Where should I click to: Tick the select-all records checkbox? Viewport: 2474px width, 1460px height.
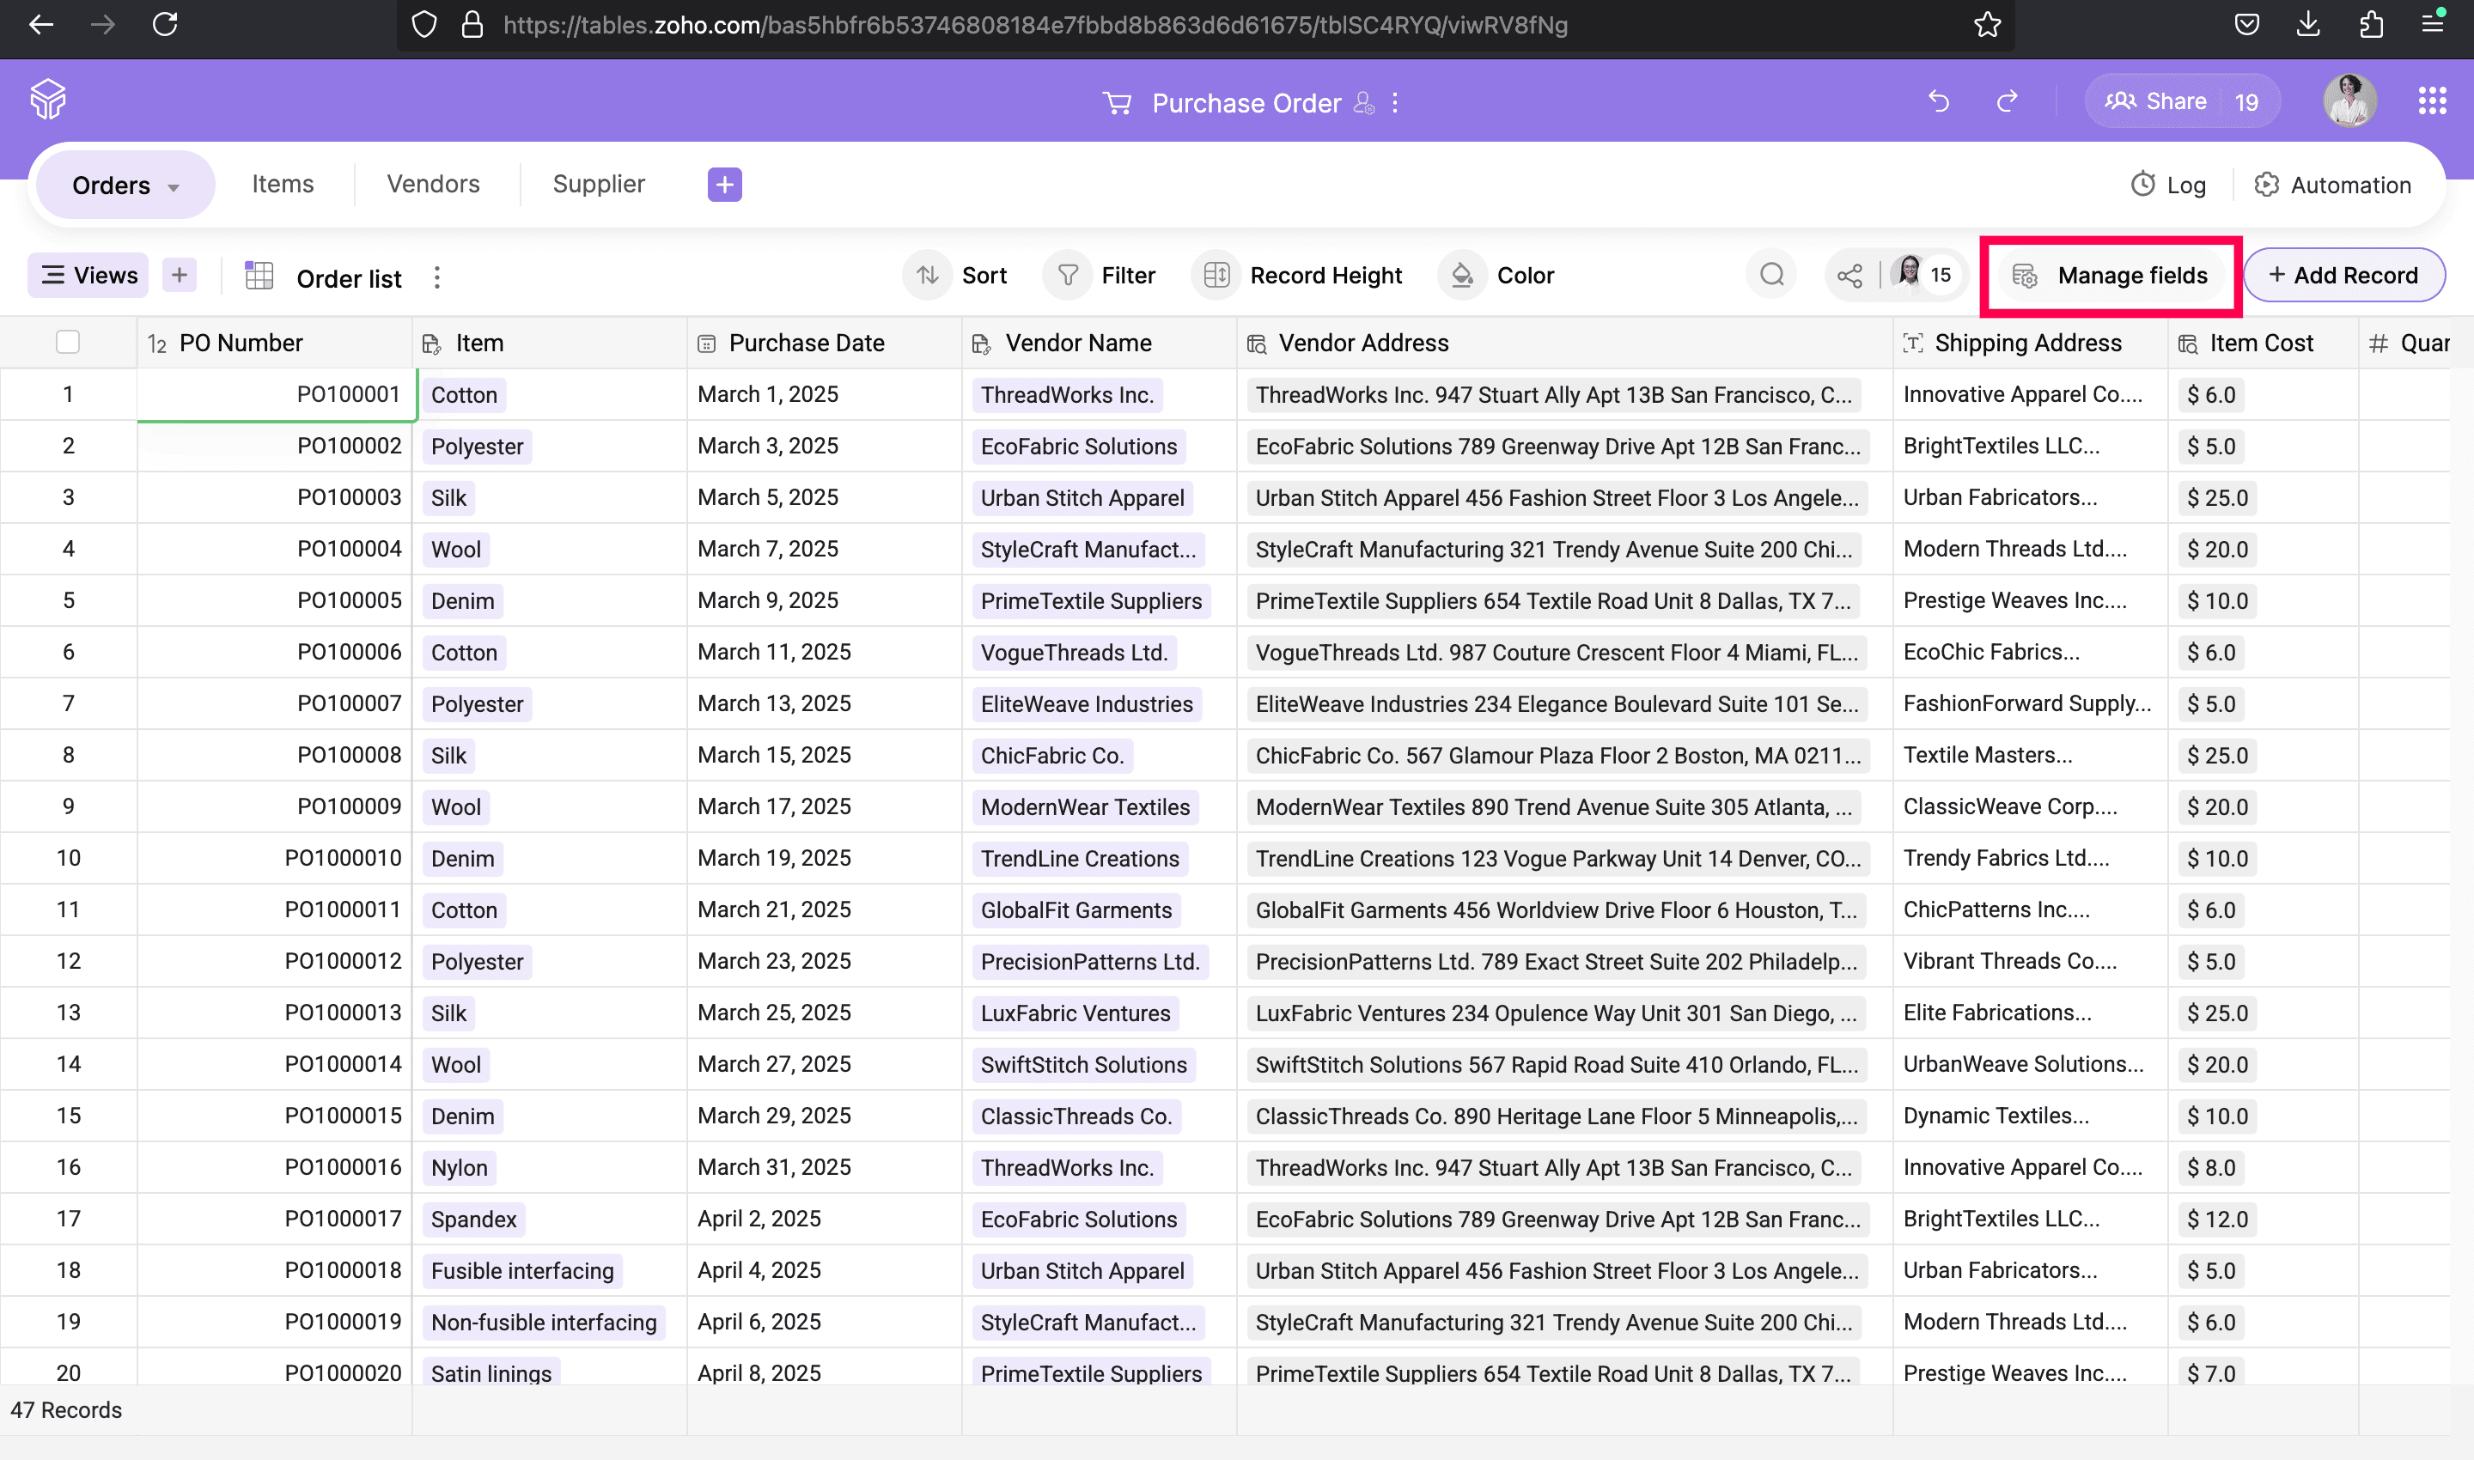(68, 343)
